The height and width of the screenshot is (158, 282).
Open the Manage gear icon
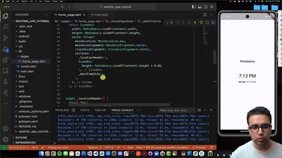click(x=5, y=140)
